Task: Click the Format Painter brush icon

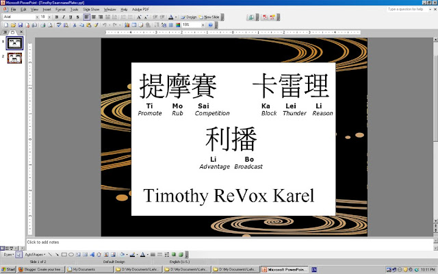Action: coord(96,25)
